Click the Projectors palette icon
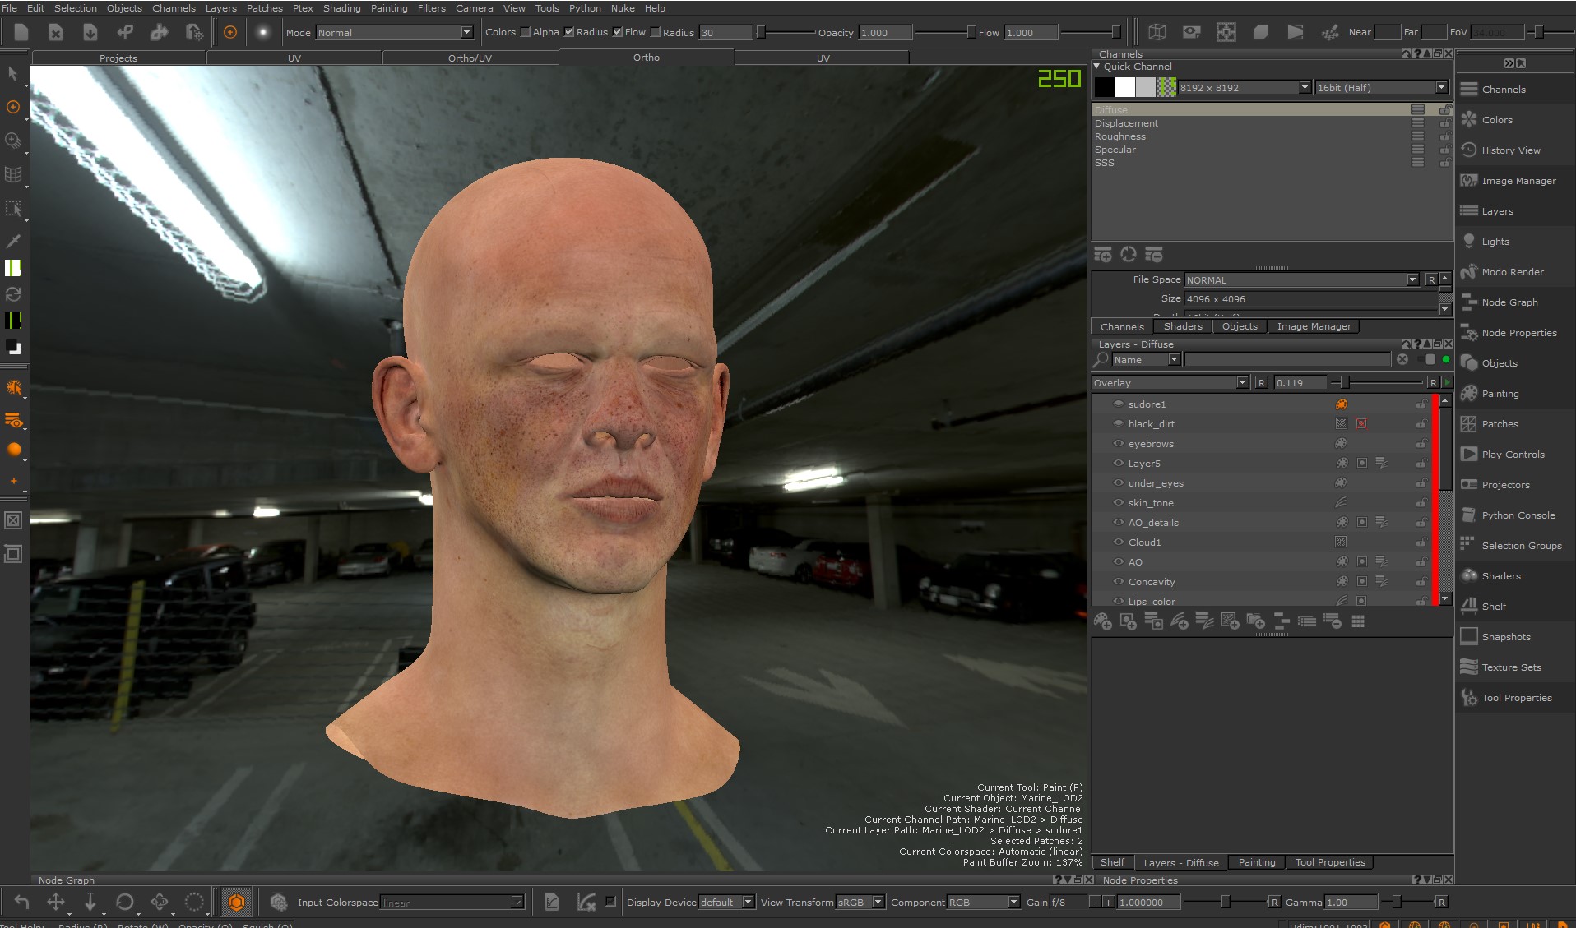The image size is (1576, 928). click(1469, 485)
